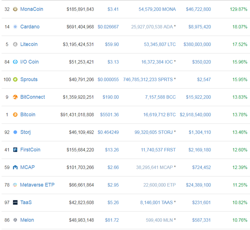This screenshot has height=230, width=250.
Task: Click Metaverse ETP price $2.95
Action: tap(113, 185)
